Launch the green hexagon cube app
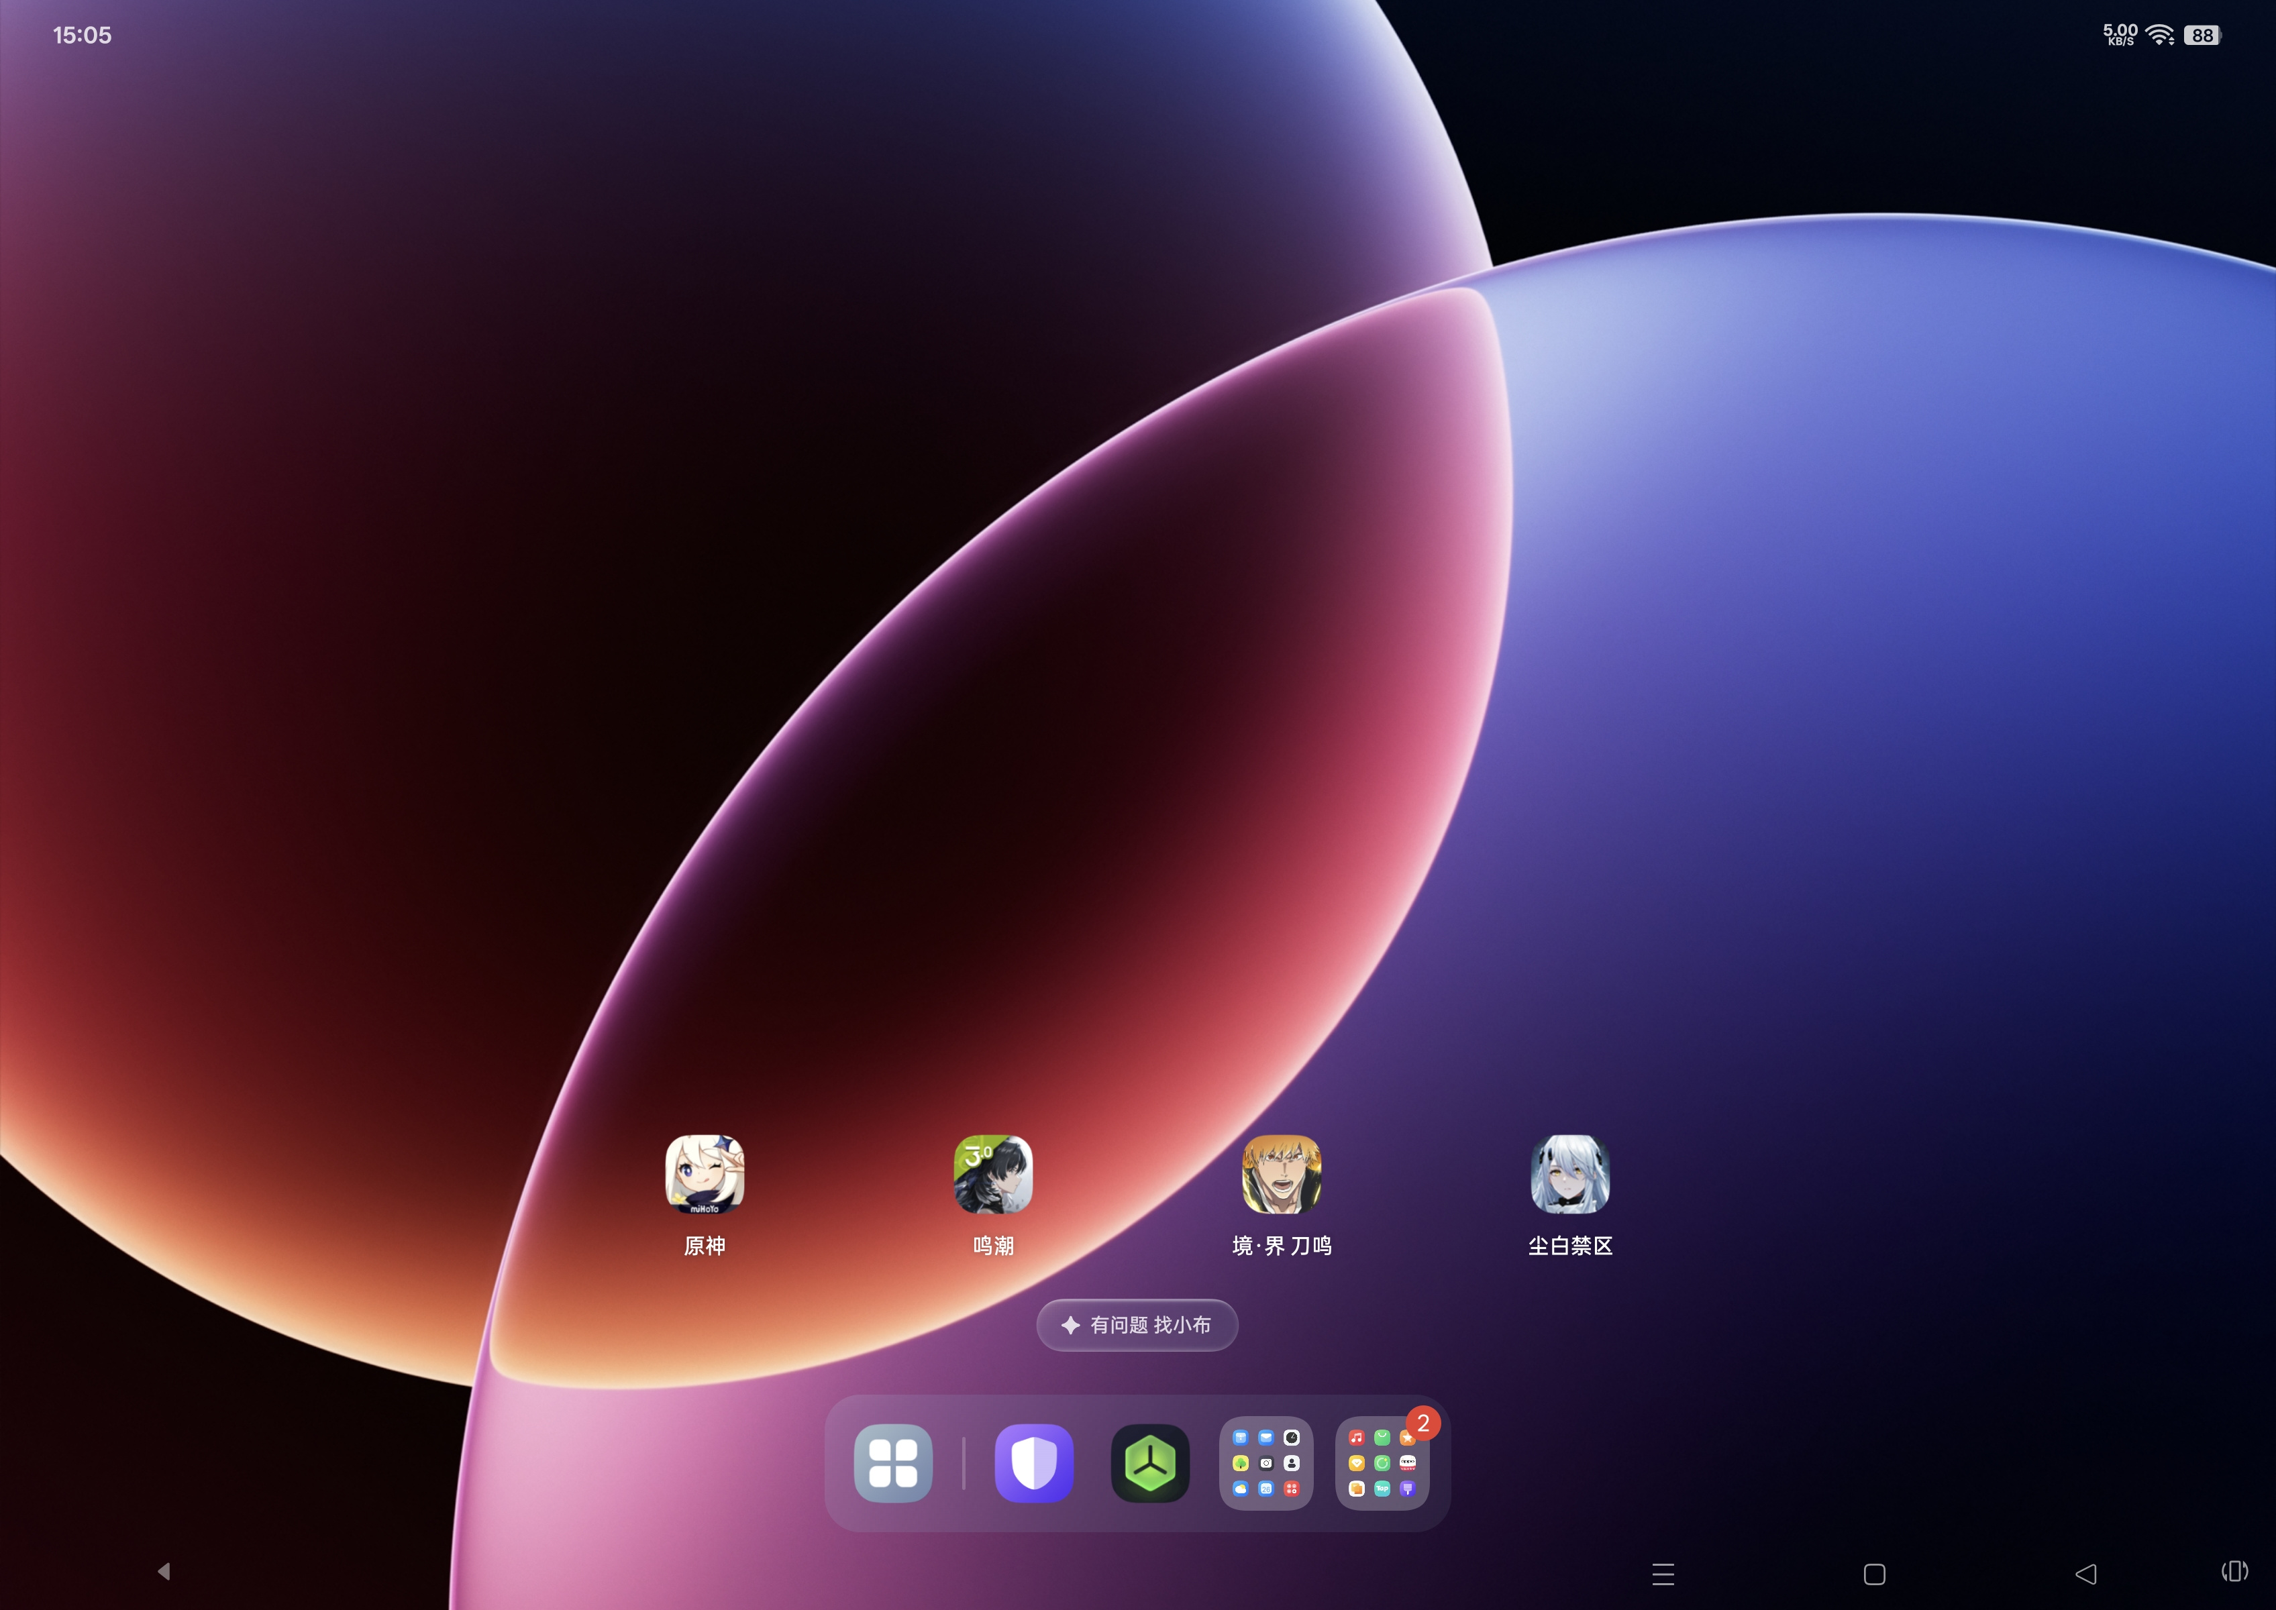The image size is (2276, 1610). click(x=1150, y=1463)
